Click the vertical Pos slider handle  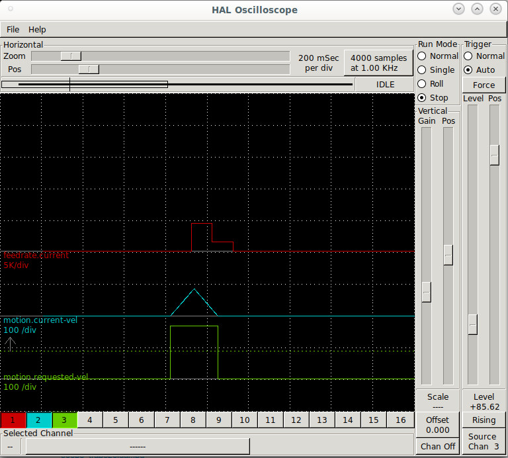point(448,255)
